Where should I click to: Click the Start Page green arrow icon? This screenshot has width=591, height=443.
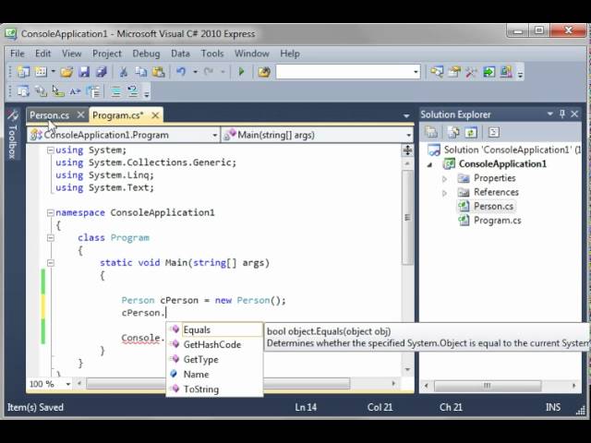[x=488, y=72]
